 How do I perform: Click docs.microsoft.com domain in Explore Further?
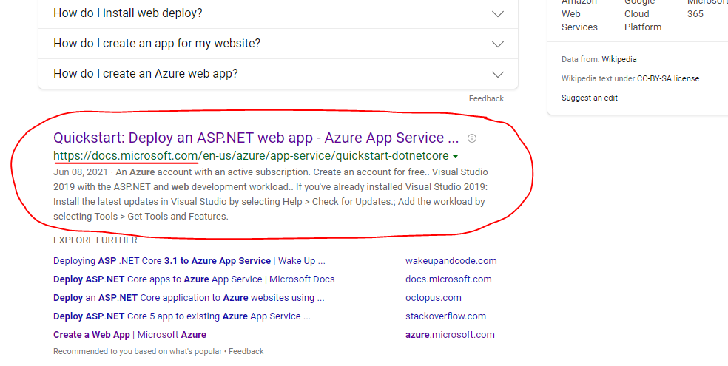(448, 279)
